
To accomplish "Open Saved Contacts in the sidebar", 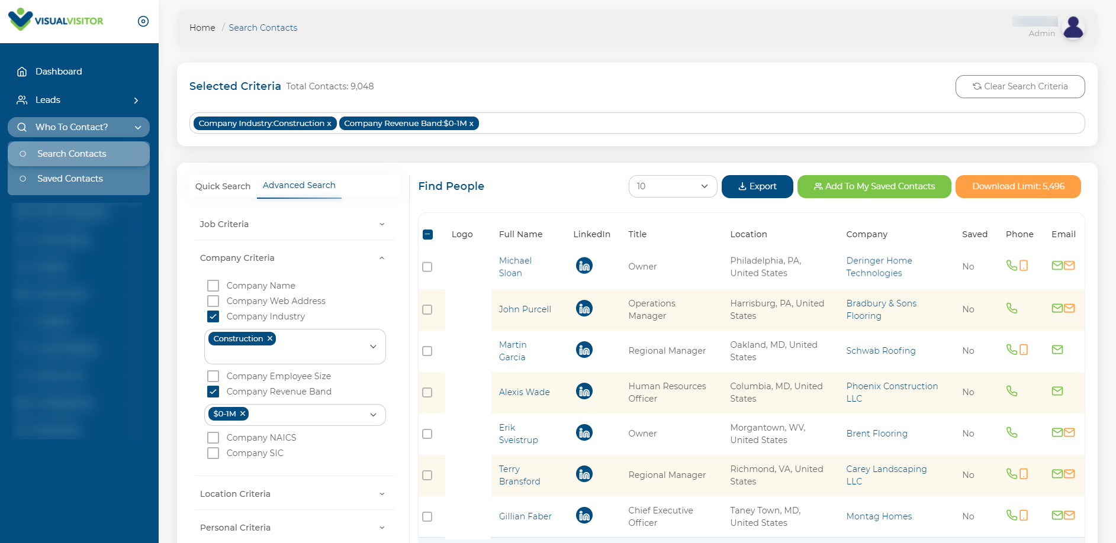I will 79,179.
